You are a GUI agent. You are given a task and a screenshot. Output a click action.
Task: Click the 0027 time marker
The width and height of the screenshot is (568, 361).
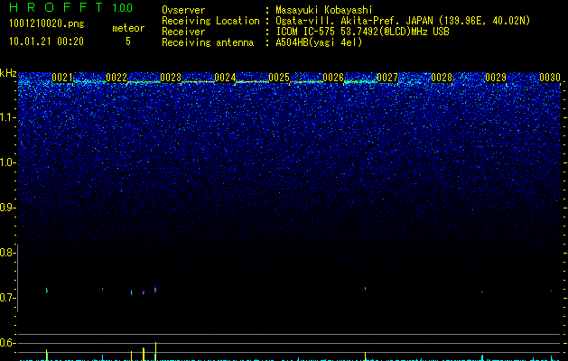387,78
